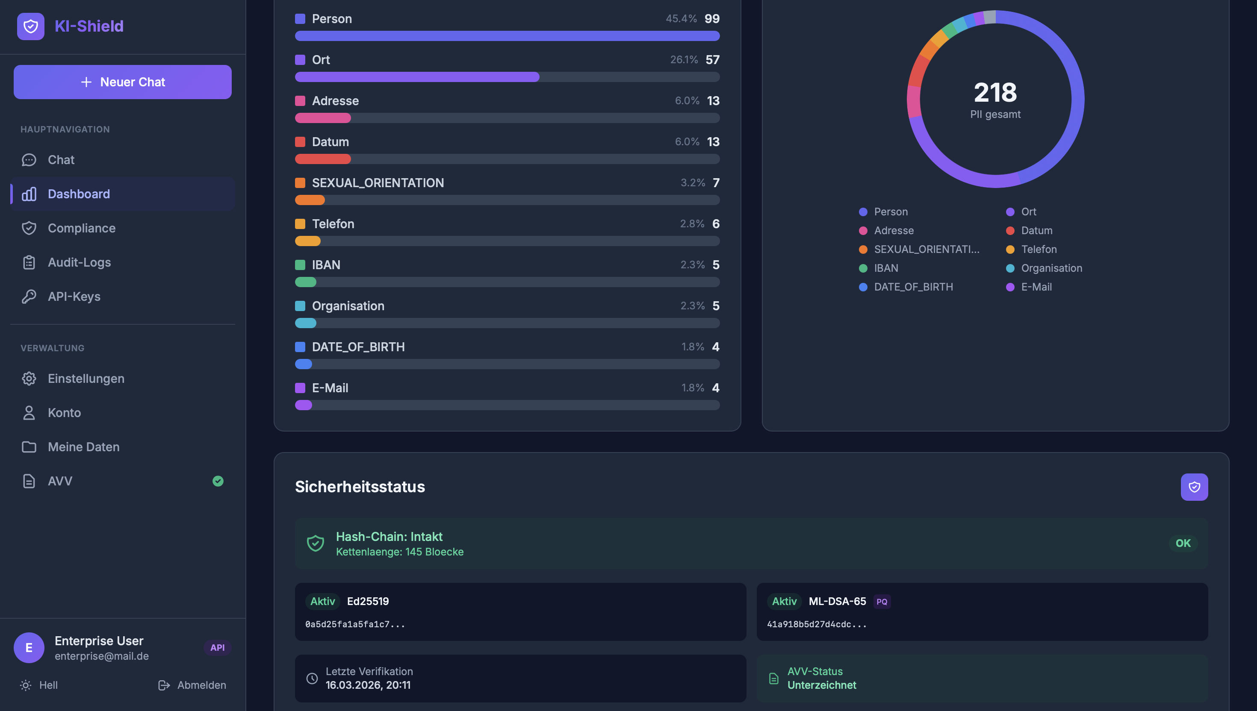Click the Enterprise User avatar
Viewport: 1257px width, 711px height.
29,647
